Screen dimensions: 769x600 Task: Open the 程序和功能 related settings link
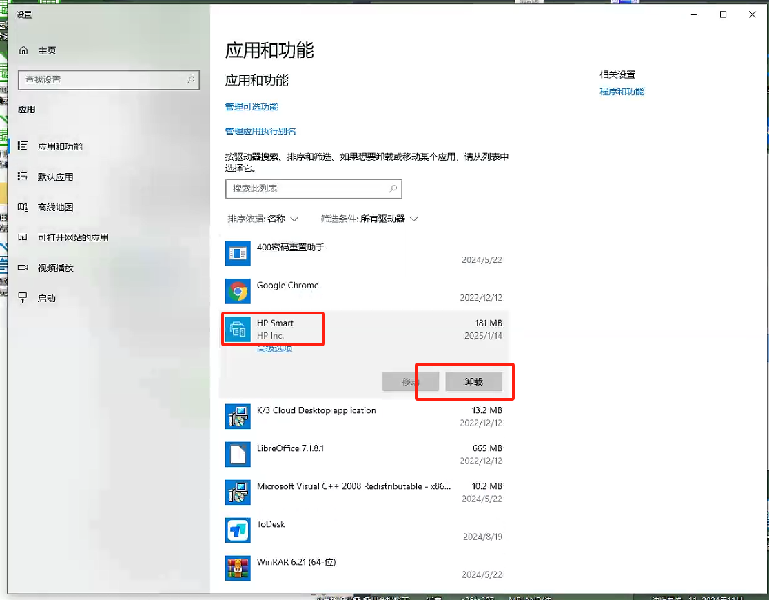point(622,91)
